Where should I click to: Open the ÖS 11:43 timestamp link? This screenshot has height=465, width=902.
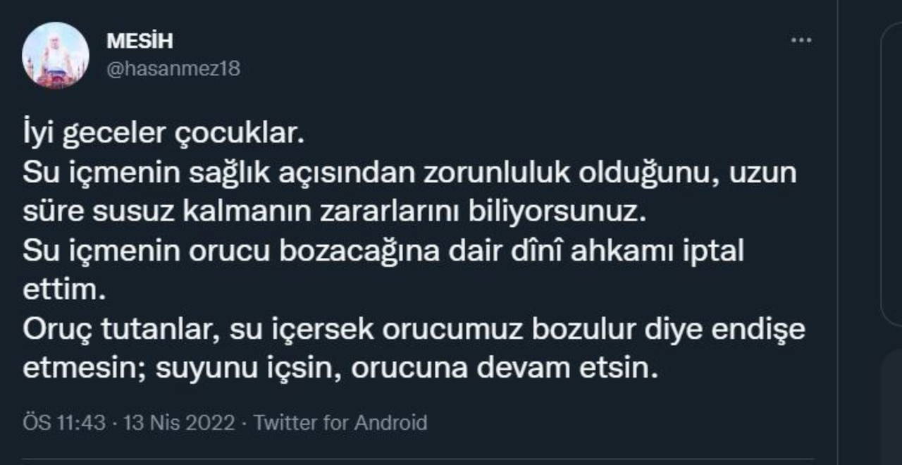64,423
